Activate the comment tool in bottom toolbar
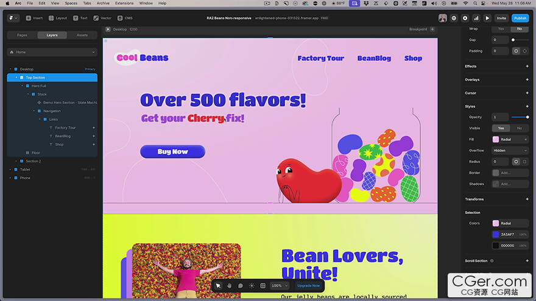The height and width of the screenshot is (301, 536). [241, 285]
